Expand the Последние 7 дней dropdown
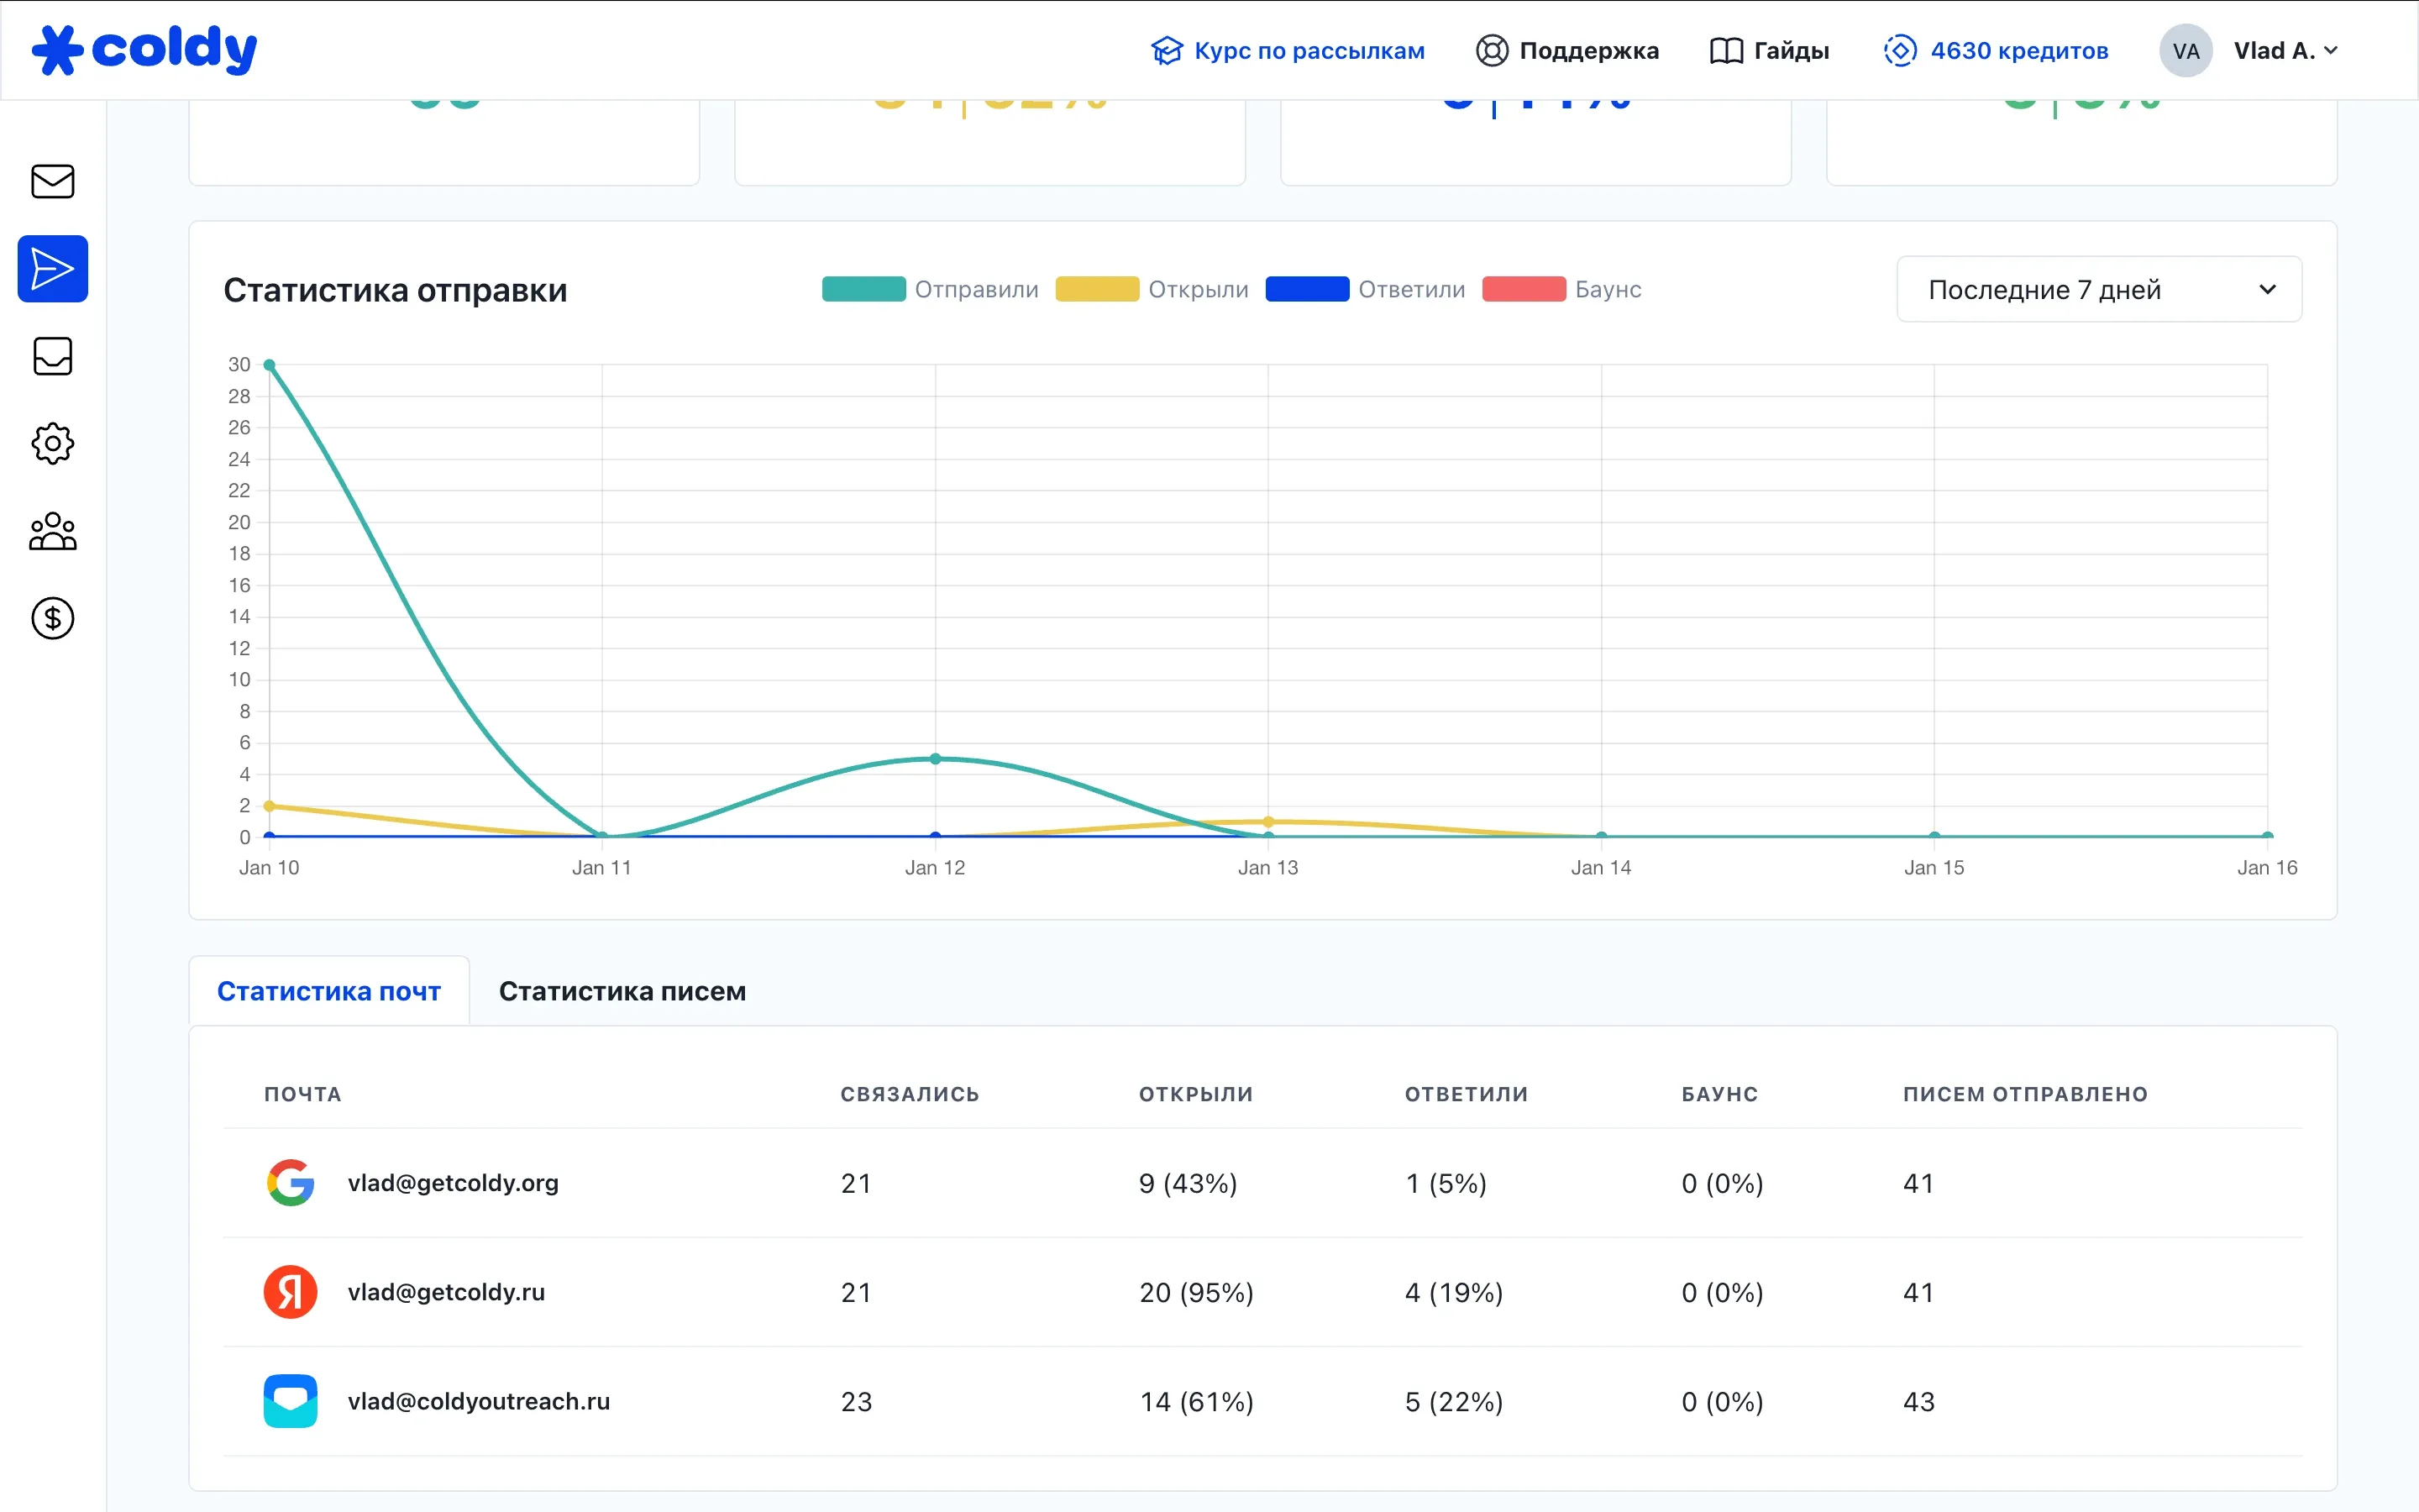This screenshot has width=2419, height=1512. [x=2098, y=290]
